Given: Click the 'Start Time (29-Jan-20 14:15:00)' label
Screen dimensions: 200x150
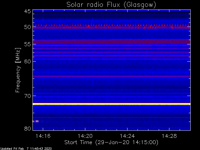Looking at the screenshot, I should point(111,142).
